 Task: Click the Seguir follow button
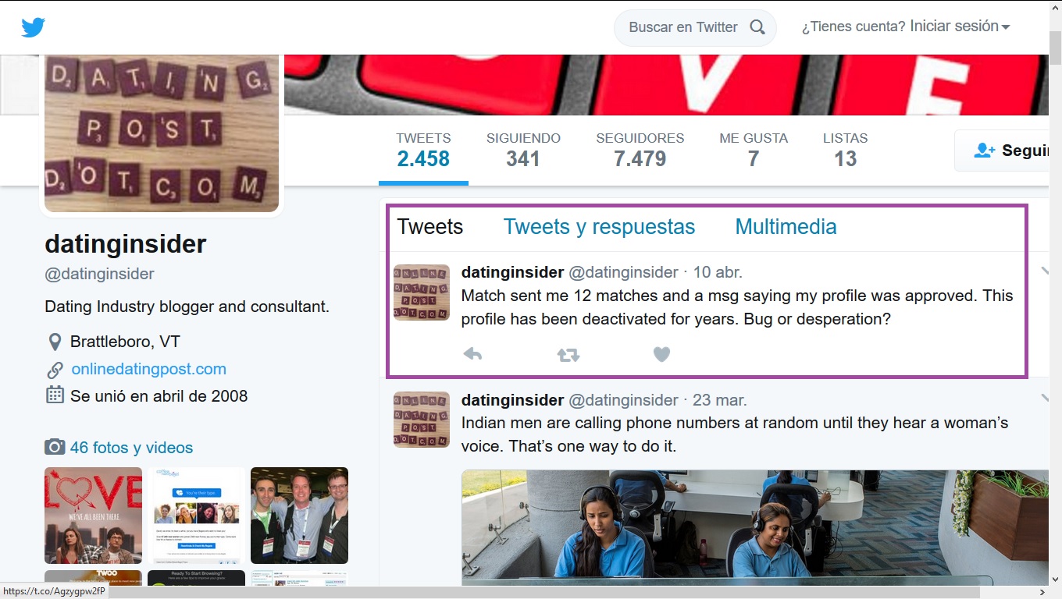coord(1002,151)
